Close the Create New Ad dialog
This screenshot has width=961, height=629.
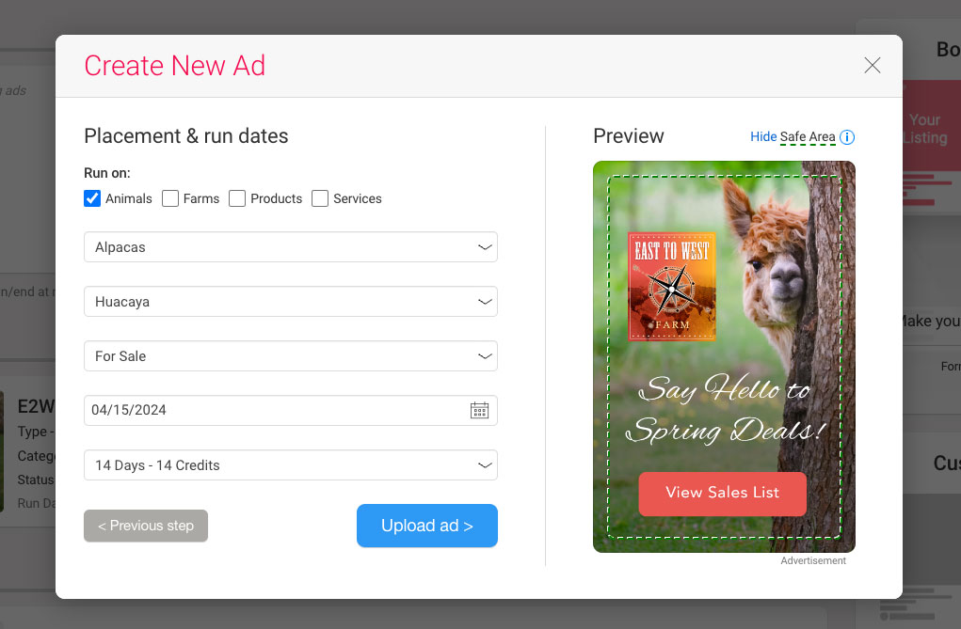coord(873,66)
